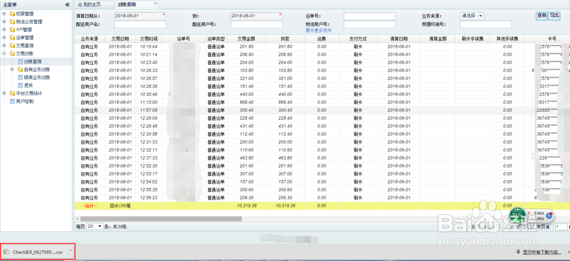This screenshot has height=261, width=570.
Task: Click the 配送商户名 input field
Action: (x=140, y=25)
